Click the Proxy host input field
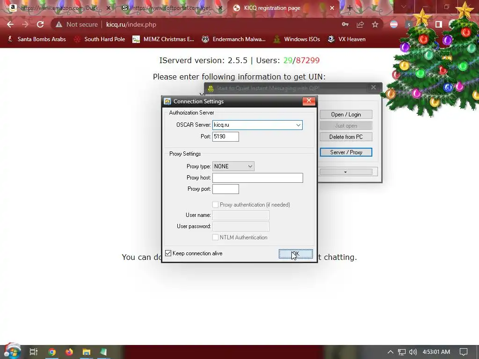The height and width of the screenshot is (359, 479). tap(258, 178)
